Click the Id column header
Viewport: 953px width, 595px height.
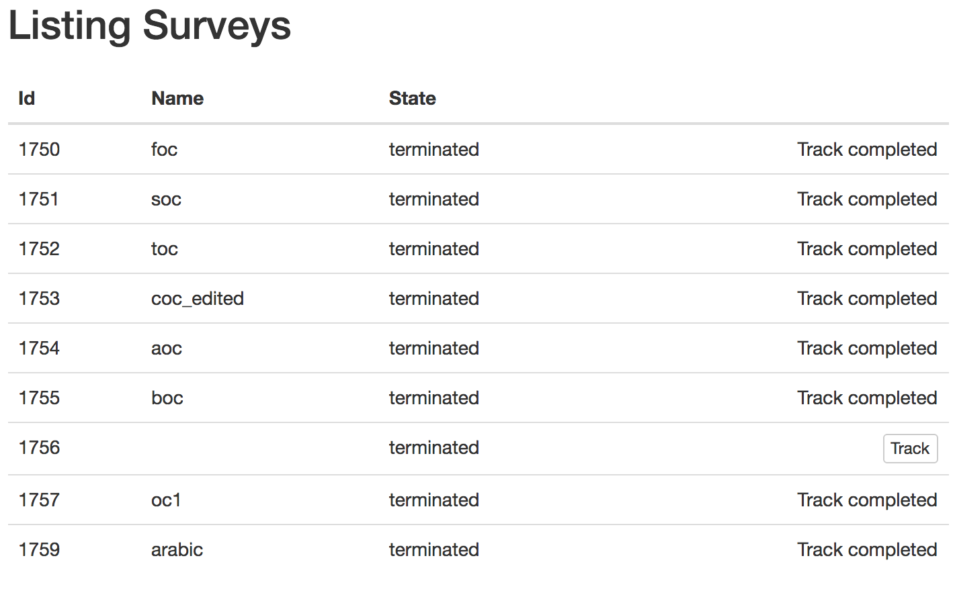tap(27, 98)
